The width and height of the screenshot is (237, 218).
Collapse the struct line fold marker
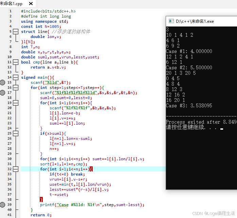point(16,32)
